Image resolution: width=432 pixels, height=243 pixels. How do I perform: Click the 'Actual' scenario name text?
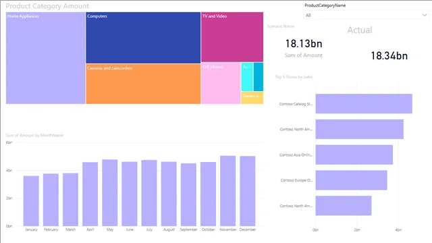(x=360, y=30)
